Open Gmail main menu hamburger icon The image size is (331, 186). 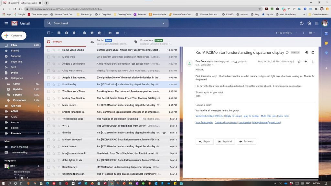pyautogui.click(x=6, y=23)
